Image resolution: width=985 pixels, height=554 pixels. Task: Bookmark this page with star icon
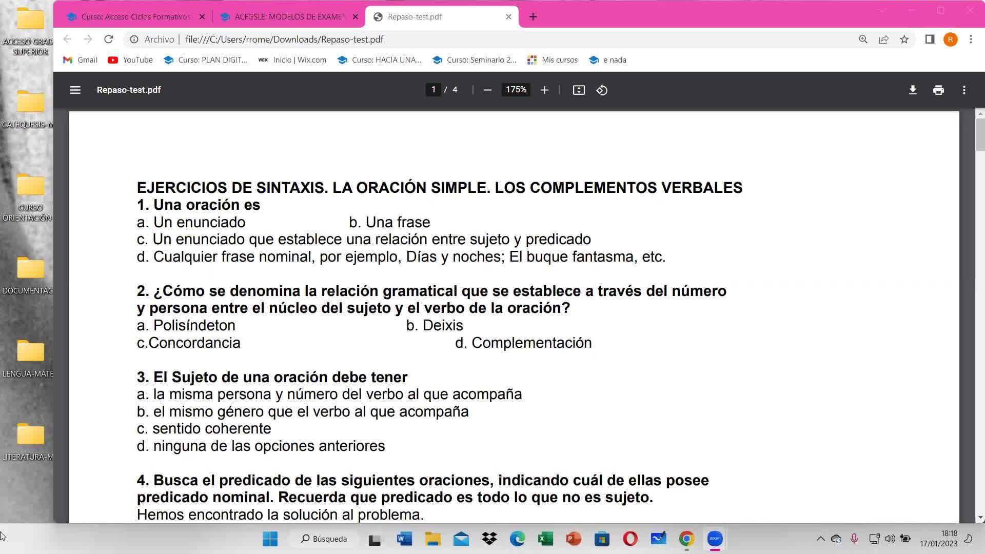[x=904, y=39]
